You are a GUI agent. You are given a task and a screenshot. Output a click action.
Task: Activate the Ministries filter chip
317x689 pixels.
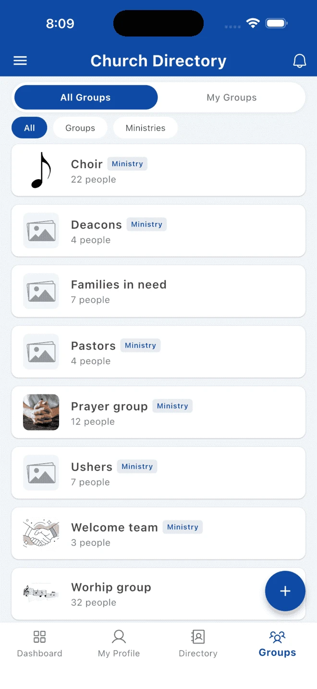pyautogui.click(x=145, y=127)
